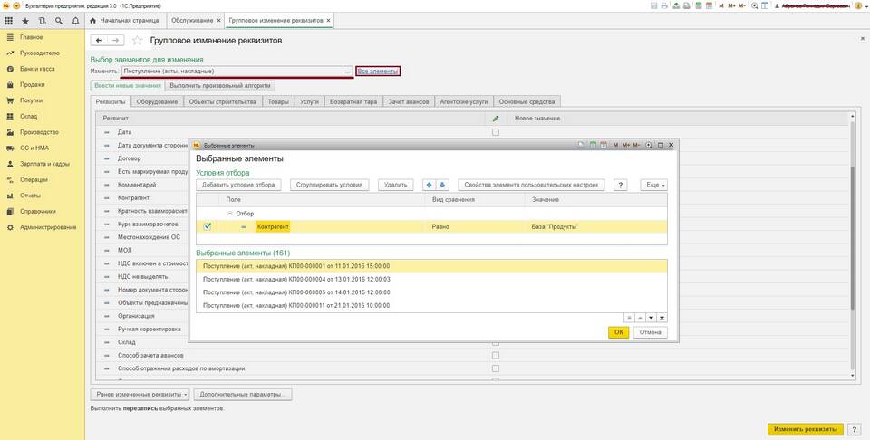Click the Все элементы link

coord(377,71)
